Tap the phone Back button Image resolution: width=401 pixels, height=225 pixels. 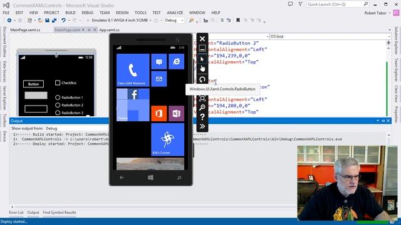(x=122, y=177)
